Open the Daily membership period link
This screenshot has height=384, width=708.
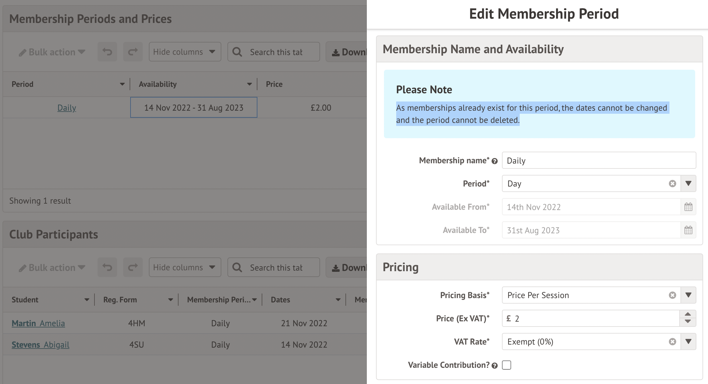coord(67,108)
